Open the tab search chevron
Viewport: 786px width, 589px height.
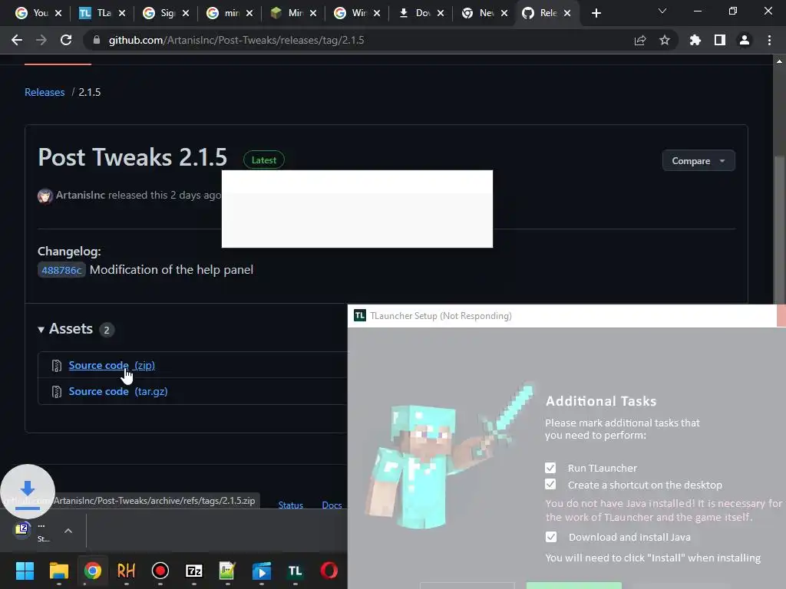point(662,11)
